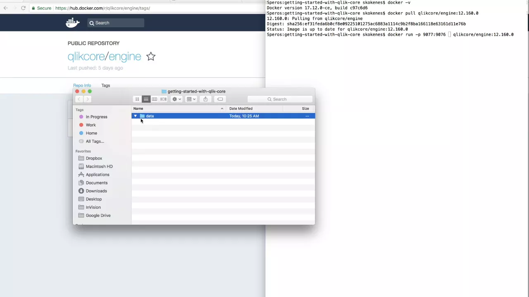Collapse the data folder disclosure triangle
The width and height of the screenshot is (529, 297).
tap(135, 116)
